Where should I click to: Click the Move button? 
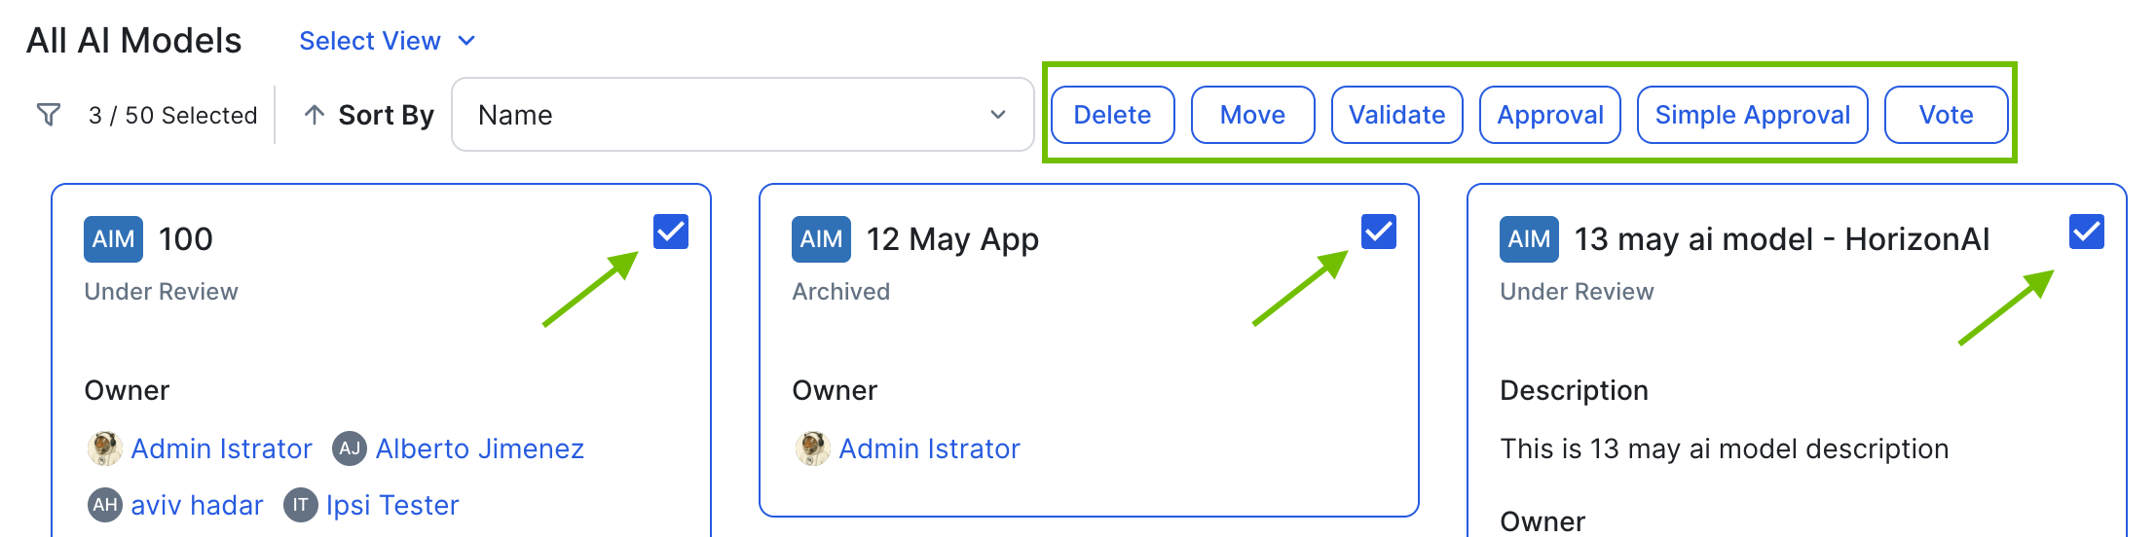tap(1252, 115)
